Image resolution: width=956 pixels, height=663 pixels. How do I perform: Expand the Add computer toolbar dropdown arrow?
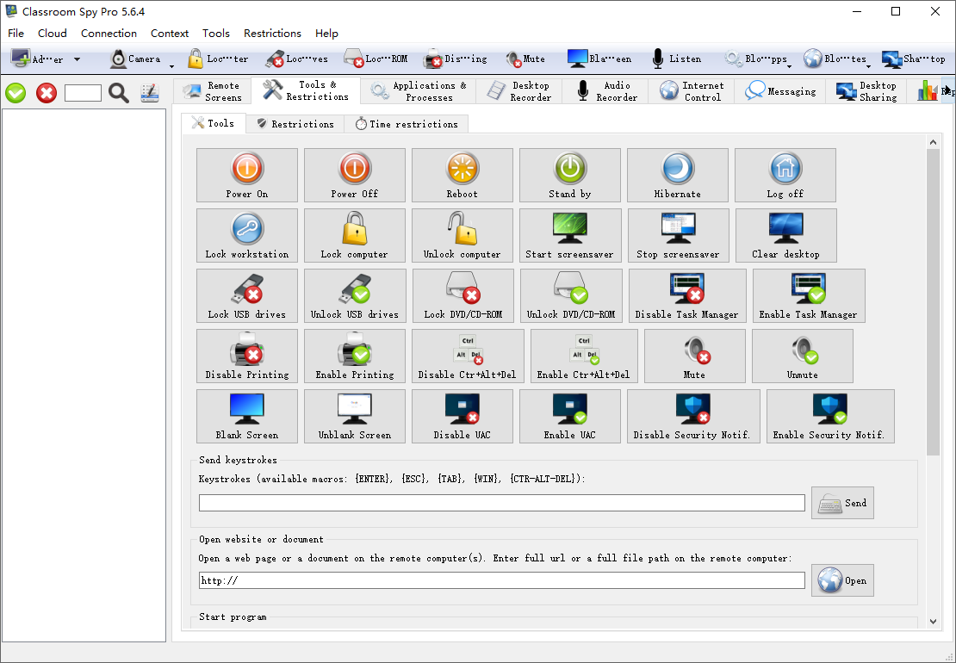tap(78, 59)
